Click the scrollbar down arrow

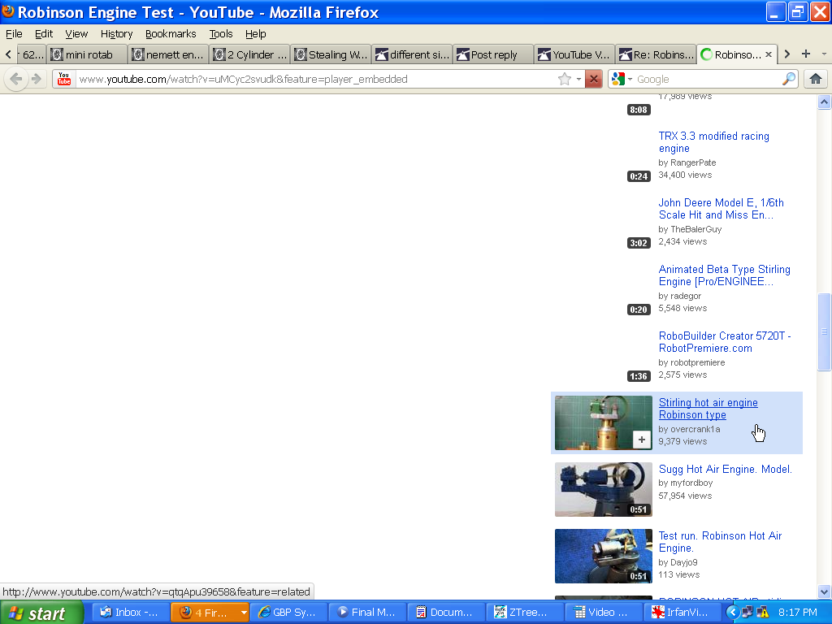pos(824,591)
